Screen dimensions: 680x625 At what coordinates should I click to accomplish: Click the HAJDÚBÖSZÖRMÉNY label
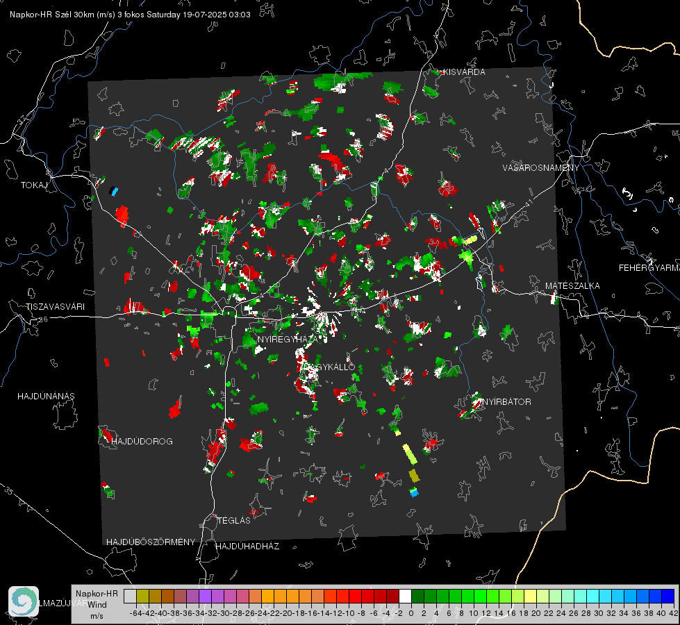pyautogui.click(x=151, y=542)
